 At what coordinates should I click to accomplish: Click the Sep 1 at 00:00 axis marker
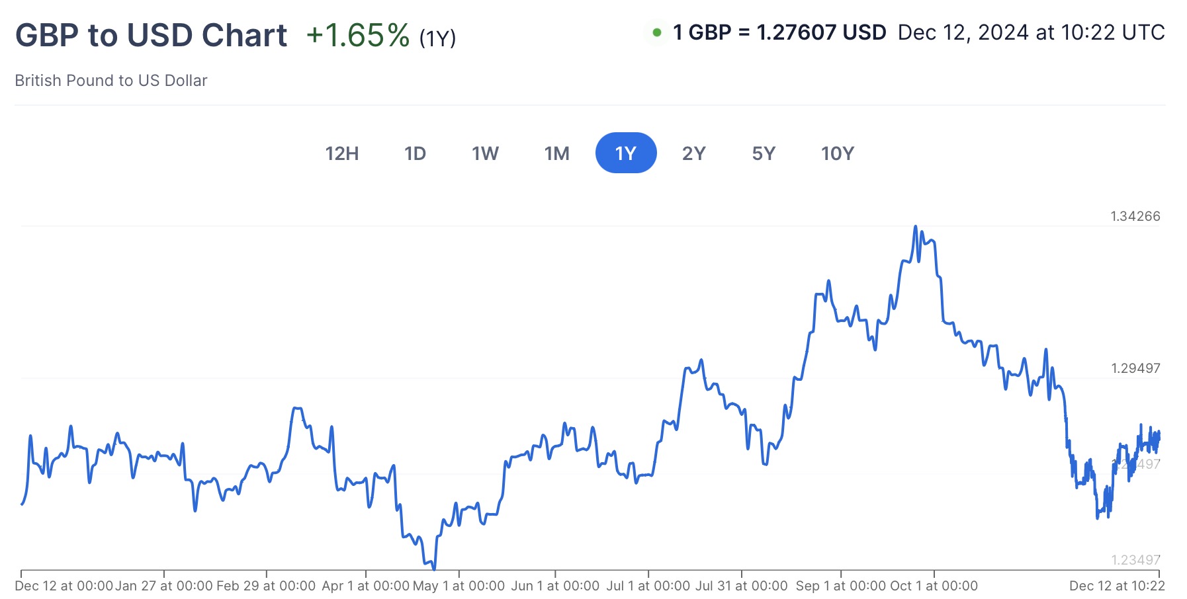click(x=841, y=586)
